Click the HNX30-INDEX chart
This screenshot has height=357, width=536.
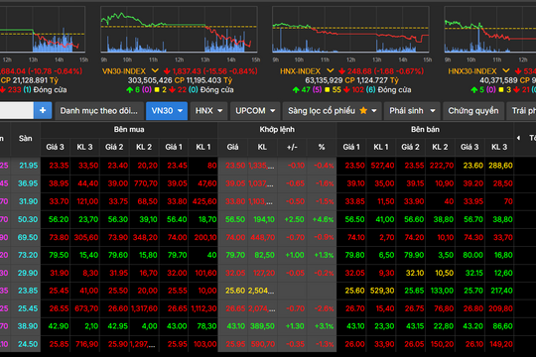pos(490,30)
